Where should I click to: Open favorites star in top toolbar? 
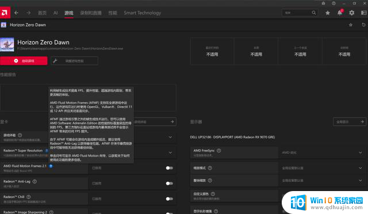[328, 13]
